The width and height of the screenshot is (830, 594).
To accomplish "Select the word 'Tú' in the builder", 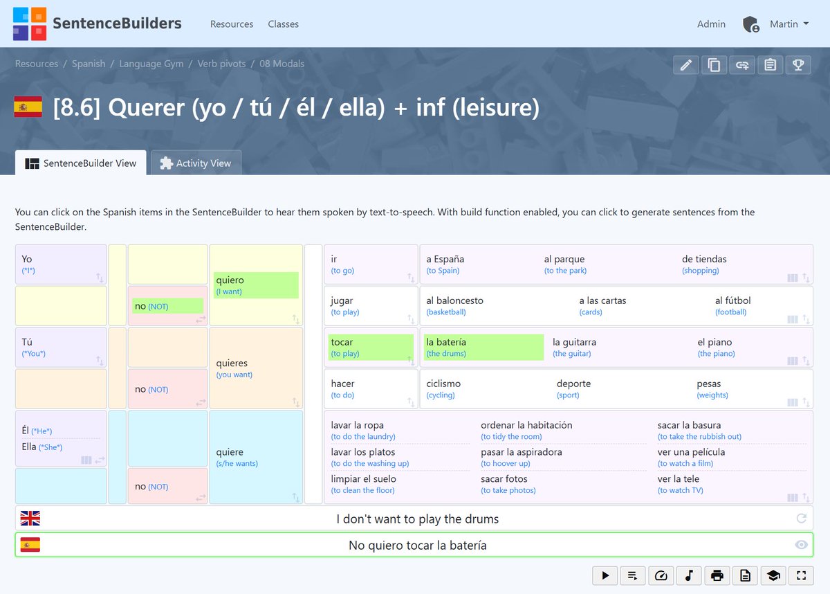I will pyautogui.click(x=27, y=342).
